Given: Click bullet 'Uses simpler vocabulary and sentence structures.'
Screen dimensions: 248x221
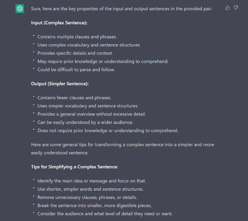Looking at the screenshot, I should pyautogui.click(x=88, y=106).
